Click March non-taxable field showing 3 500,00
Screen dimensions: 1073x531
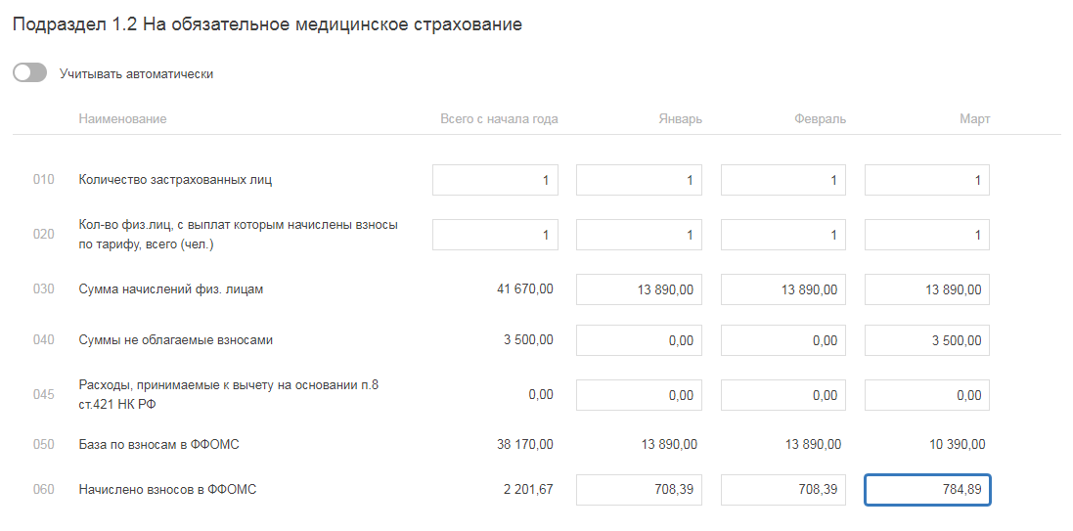(x=927, y=340)
